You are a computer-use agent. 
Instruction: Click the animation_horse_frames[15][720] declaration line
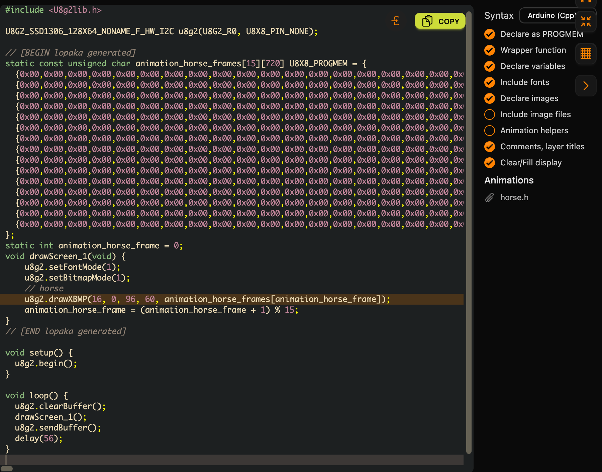click(x=186, y=64)
